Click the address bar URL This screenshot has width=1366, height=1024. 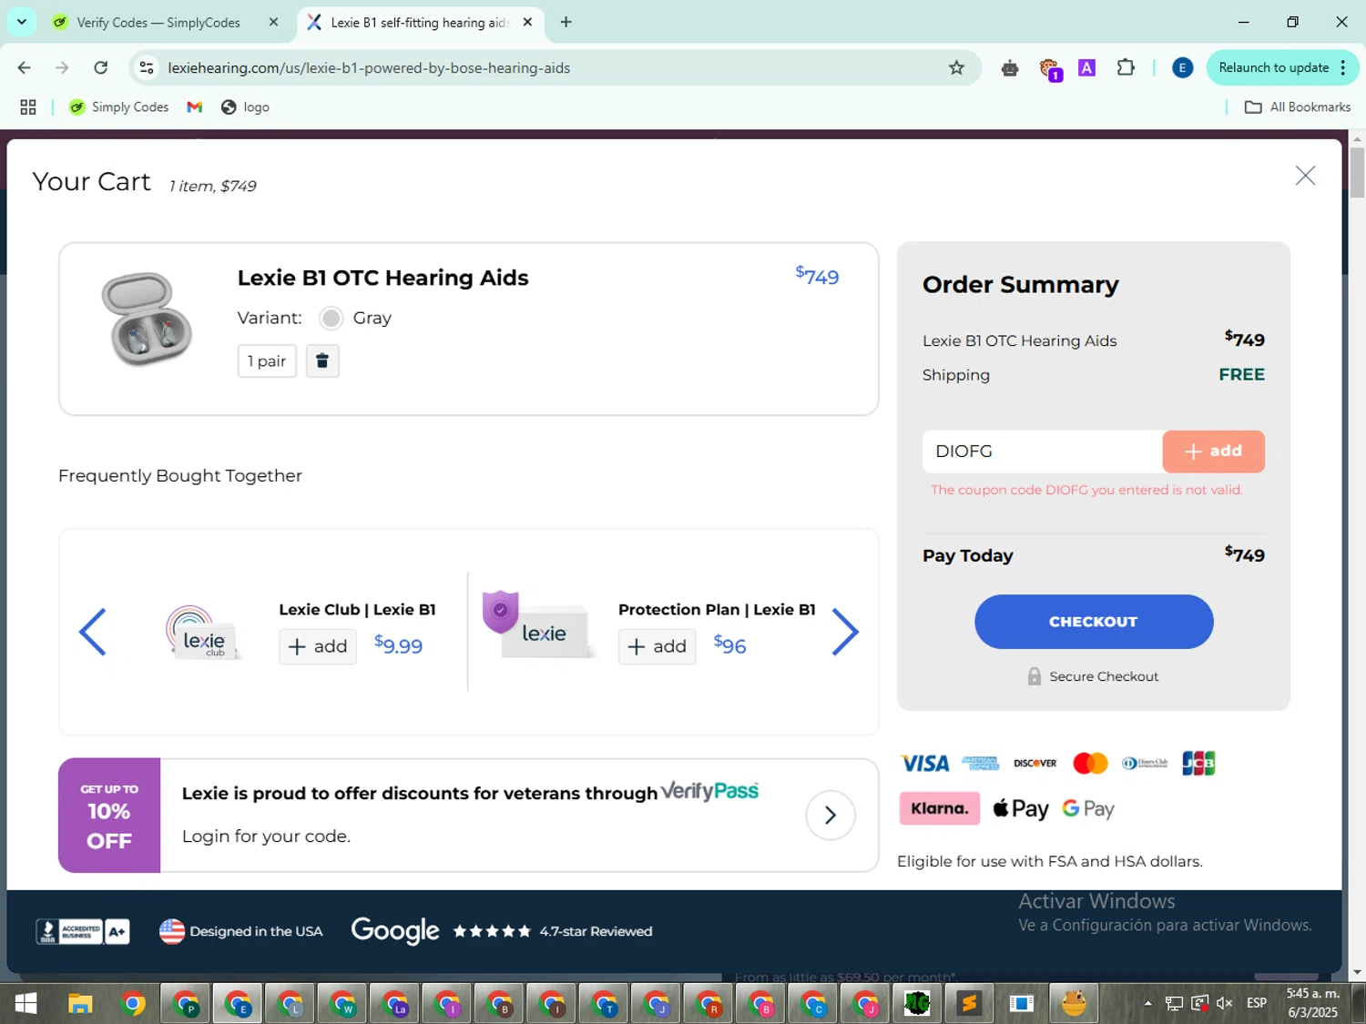pyautogui.click(x=369, y=68)
